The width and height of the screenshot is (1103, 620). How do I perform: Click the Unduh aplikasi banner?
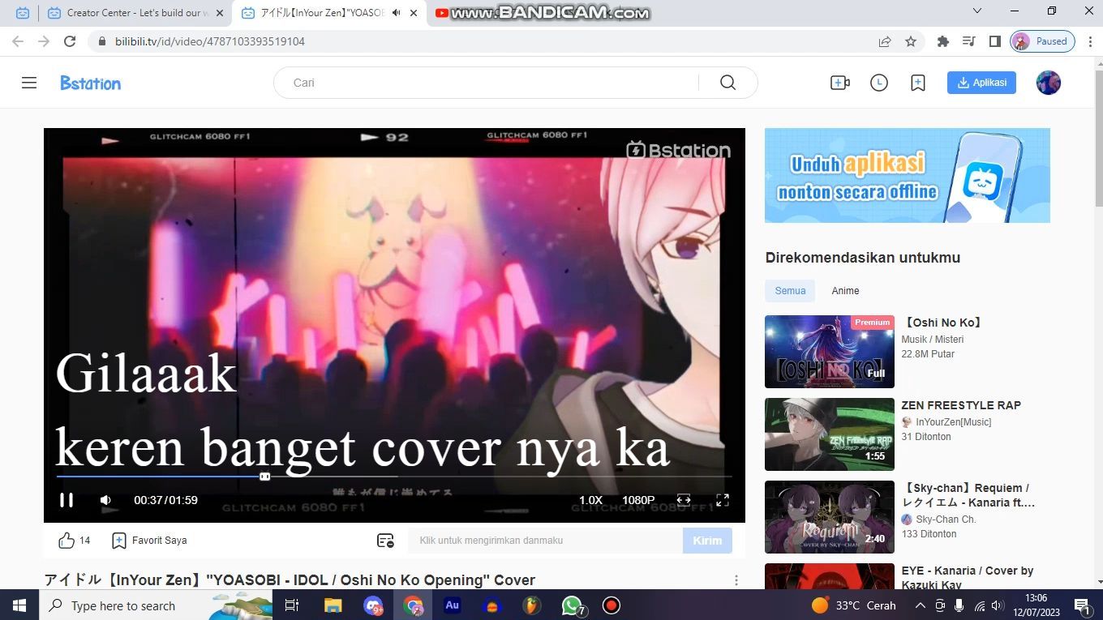[908, 175]
